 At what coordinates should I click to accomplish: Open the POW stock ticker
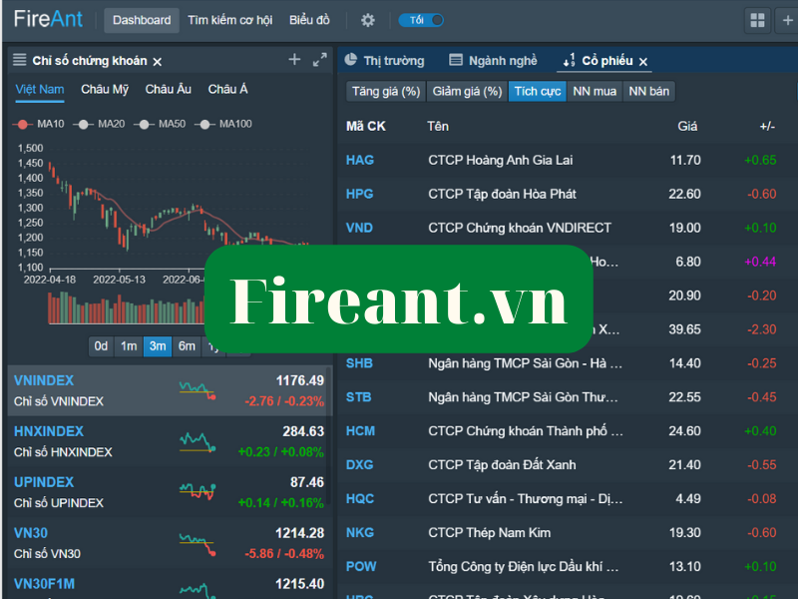point(361,567)
